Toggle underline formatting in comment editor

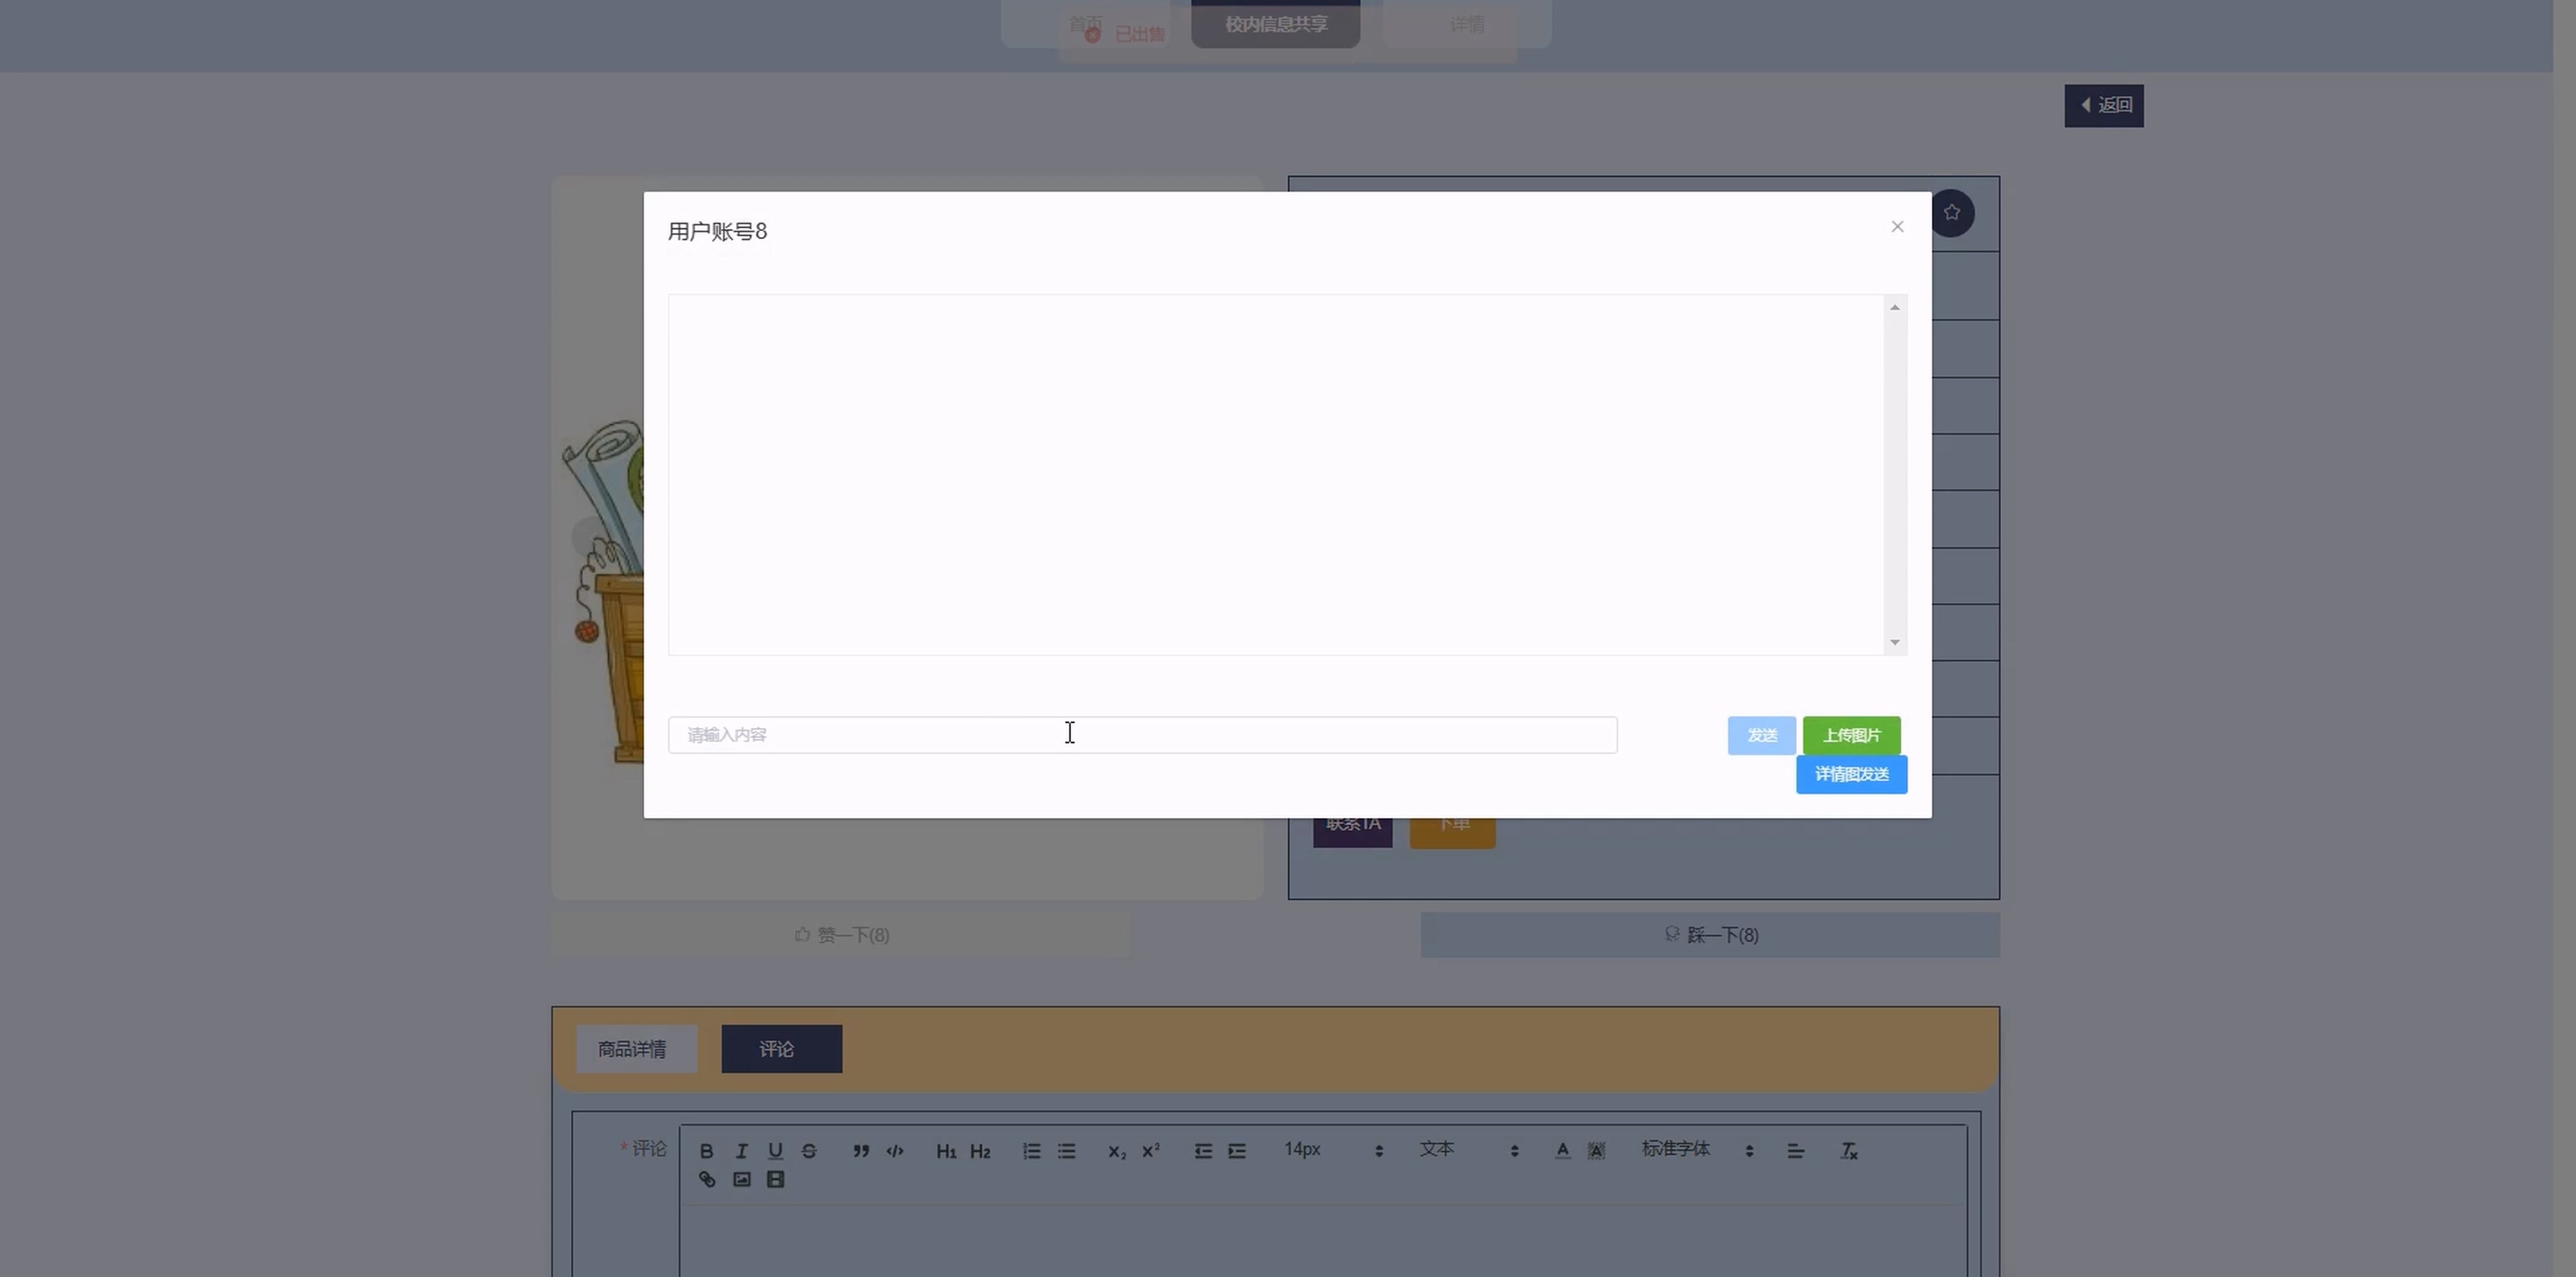tap(775, 1151)
